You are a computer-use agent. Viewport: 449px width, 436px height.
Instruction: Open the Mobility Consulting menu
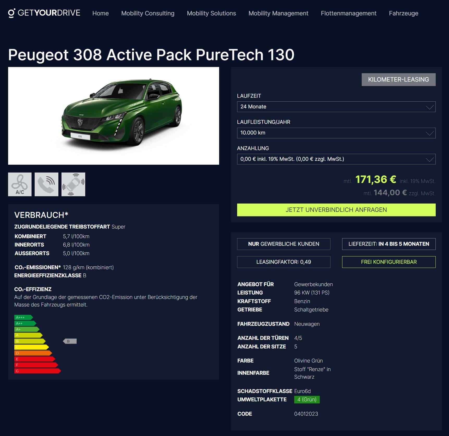click(148, 13)
